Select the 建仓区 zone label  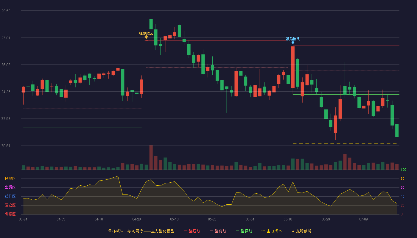(x=10, y=205)
